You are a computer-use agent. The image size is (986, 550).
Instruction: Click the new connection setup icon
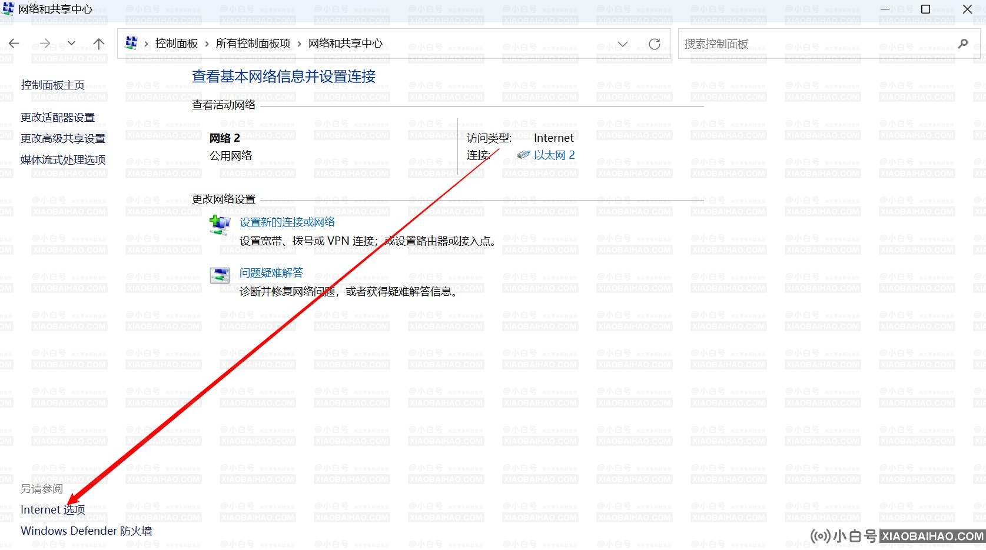pos(220,225)
